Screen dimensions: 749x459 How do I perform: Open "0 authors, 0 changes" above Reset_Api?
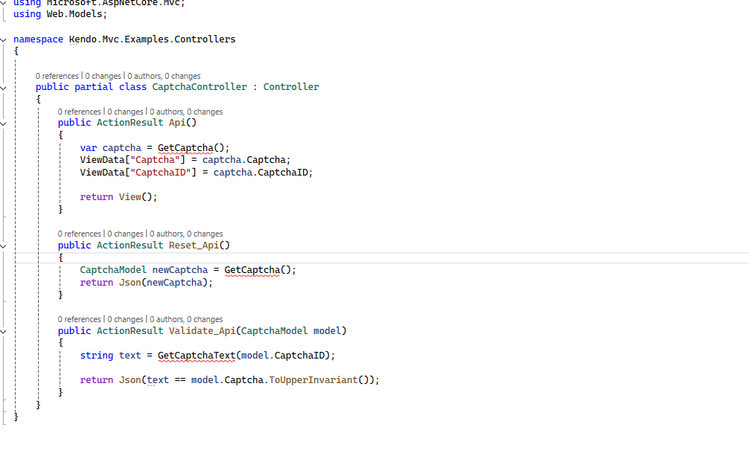pos(186,234)
